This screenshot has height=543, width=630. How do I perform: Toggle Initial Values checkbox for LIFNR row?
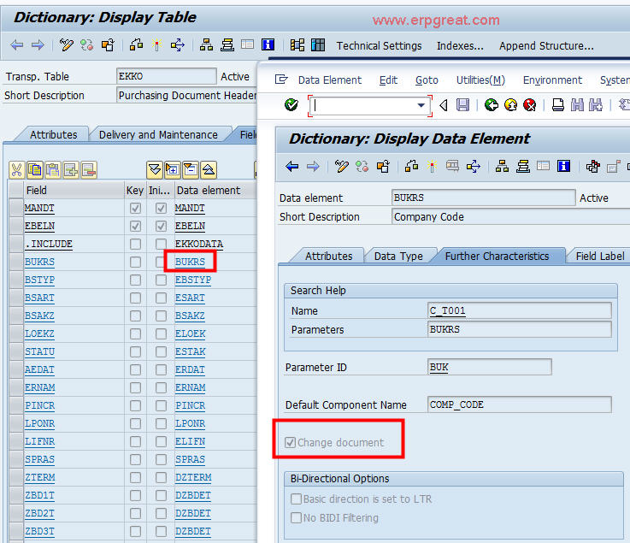pyautogui.click(x=161, y=442)
